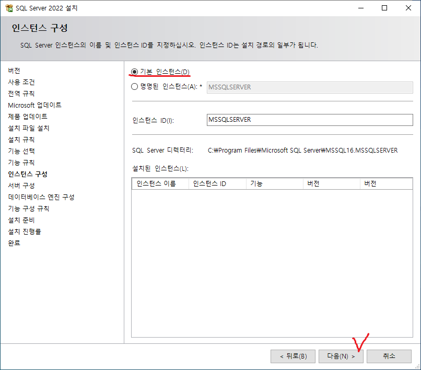The width and height of the screenshot is (421, 370).
Task: Select the 기능 규칙 step
Action: coord(21,163)
